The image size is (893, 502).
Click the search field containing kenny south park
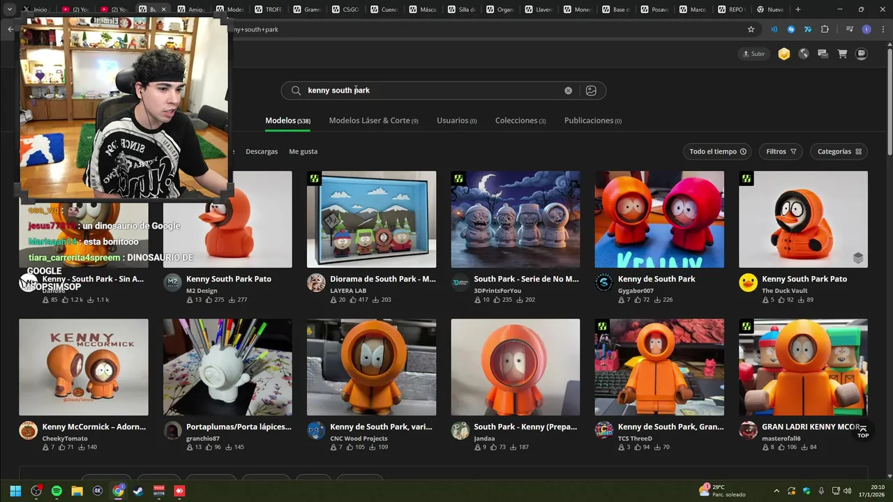click(443, 91)
